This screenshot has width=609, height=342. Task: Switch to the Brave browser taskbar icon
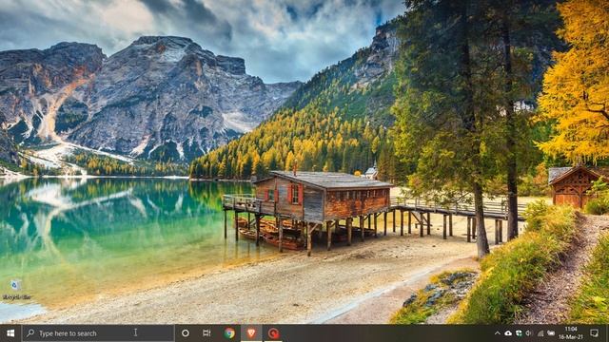click(251, 333)
